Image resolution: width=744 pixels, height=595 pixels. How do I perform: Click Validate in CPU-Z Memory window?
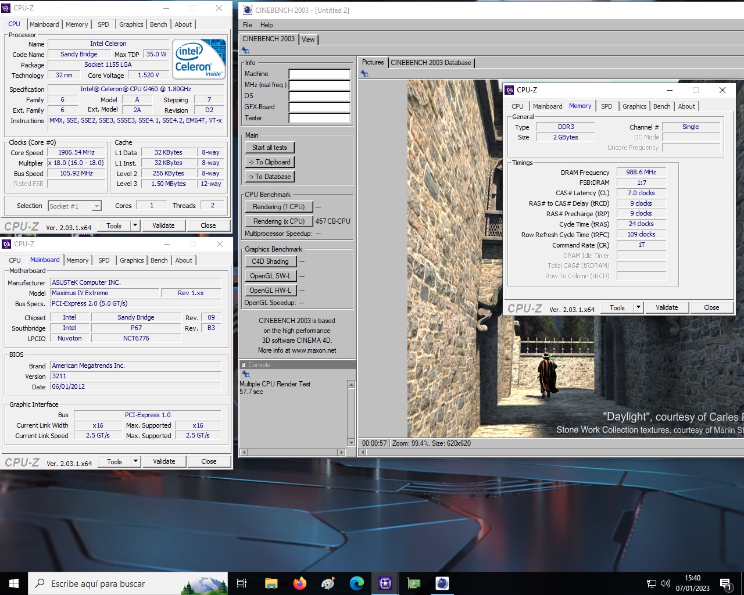pos(667,307)
